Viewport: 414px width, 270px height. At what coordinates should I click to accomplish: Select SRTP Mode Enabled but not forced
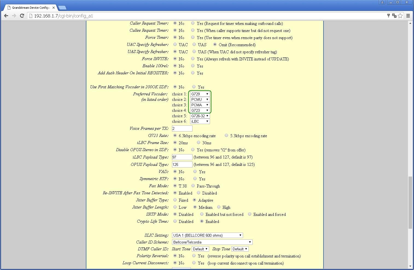coord(202,214)
